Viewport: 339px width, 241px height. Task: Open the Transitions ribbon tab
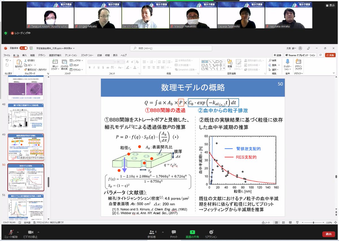[55, 55]
